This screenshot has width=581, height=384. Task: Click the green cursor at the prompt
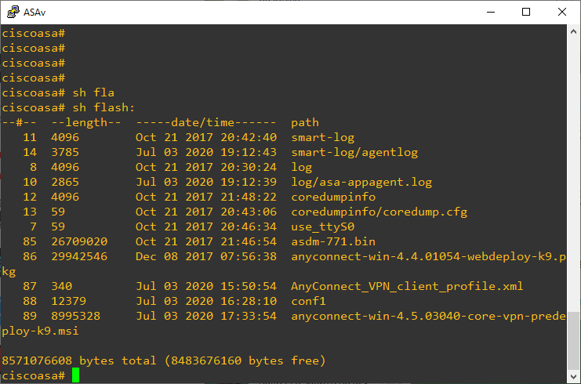tap(75, 375)
